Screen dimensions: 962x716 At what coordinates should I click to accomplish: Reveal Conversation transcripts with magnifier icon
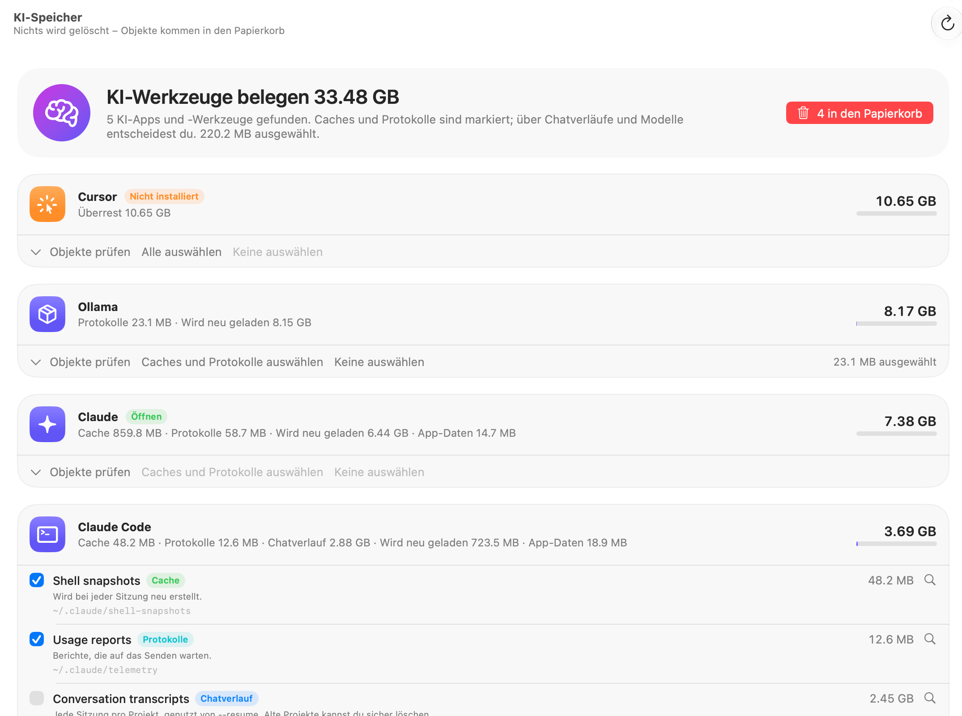coord(930,698)
